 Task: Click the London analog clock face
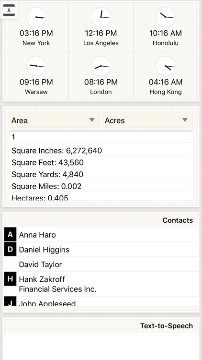coord(101,66)
